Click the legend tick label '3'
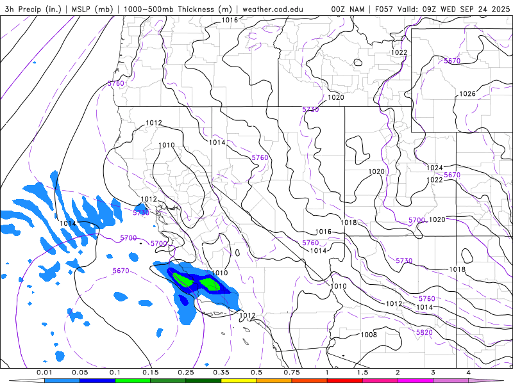Viewport: 513px width, 384px height. [x=433, y=372]
